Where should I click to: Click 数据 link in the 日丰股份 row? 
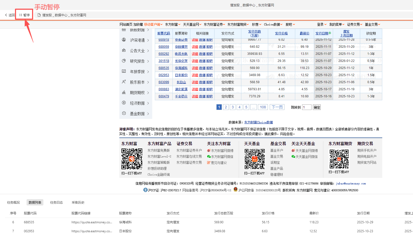click(202, 75)
